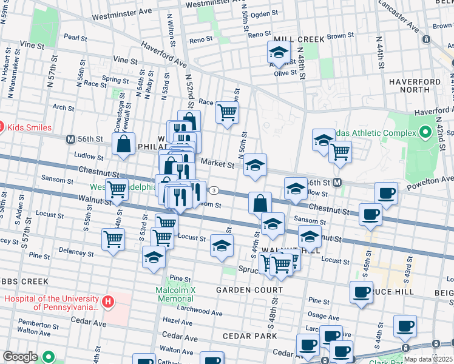Click front restaurant marker near Walnut St at 52nd

pos(180,198)
